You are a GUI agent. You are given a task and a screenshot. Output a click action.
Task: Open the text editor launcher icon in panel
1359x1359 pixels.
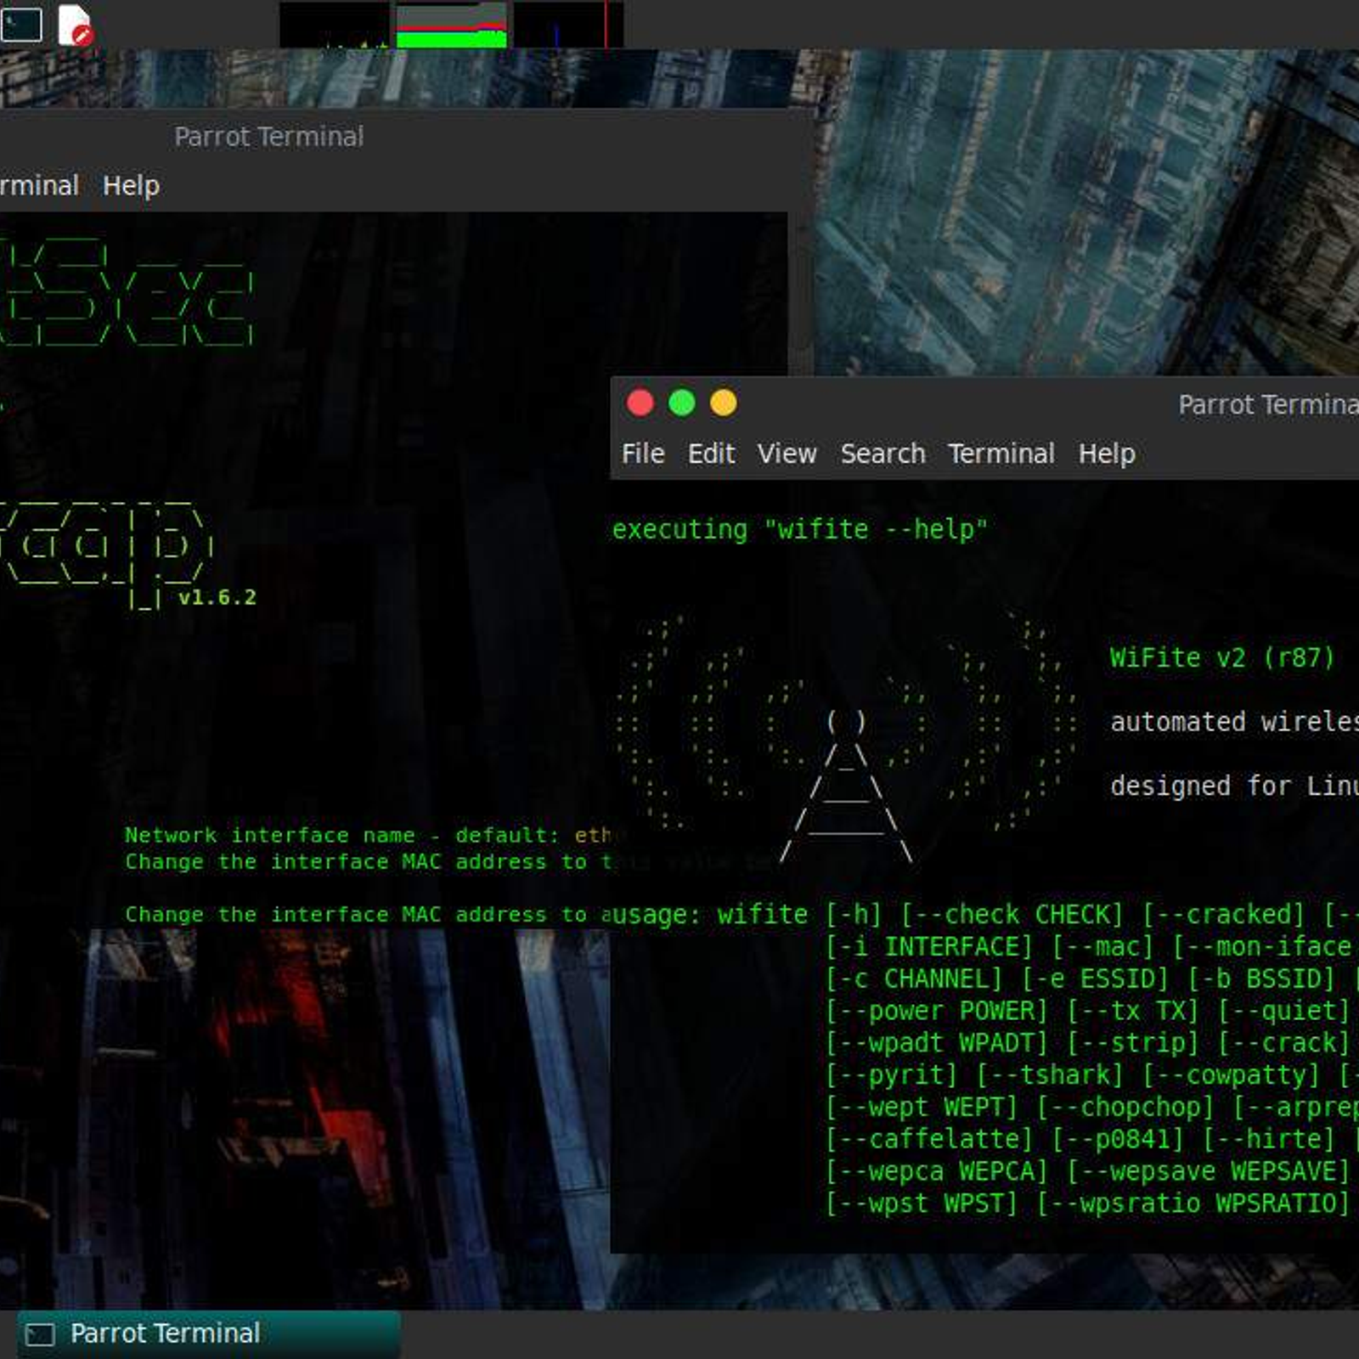(x=75, y=25)
